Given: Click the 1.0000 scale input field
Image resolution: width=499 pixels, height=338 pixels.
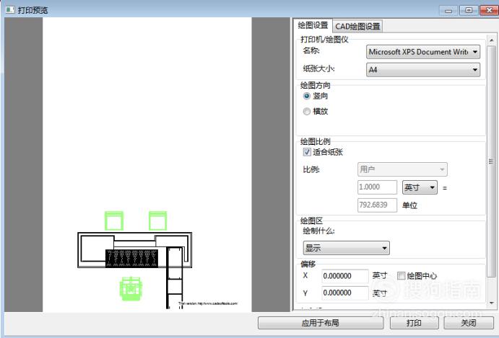Looking at the screenshot, I should pyautogui.click(x=377, y=187).
